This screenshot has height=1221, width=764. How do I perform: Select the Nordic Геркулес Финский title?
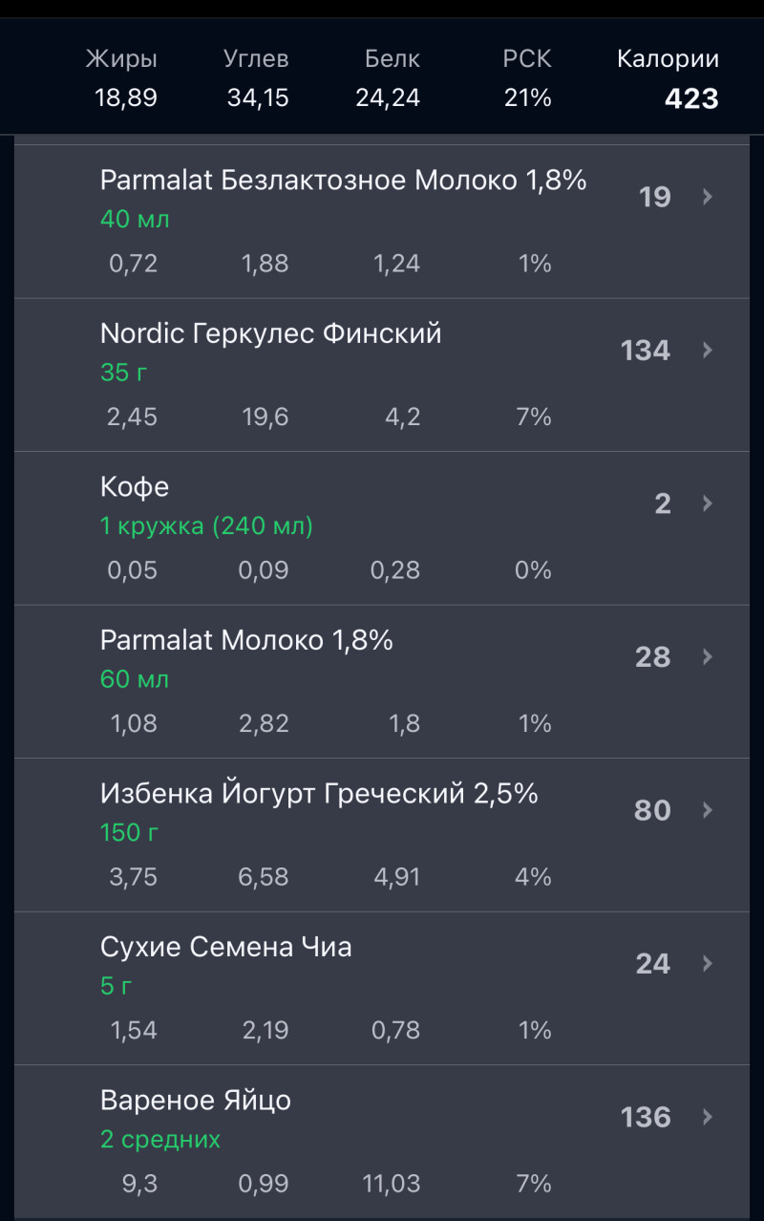point(270,333)
